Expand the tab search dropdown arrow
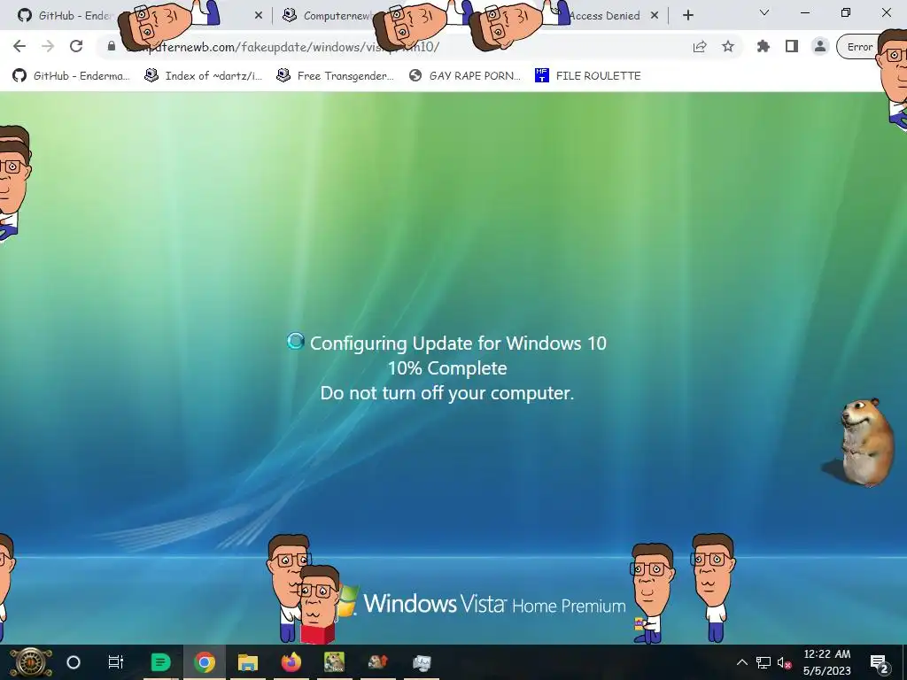The image size is (907, 680). [764, 12]
